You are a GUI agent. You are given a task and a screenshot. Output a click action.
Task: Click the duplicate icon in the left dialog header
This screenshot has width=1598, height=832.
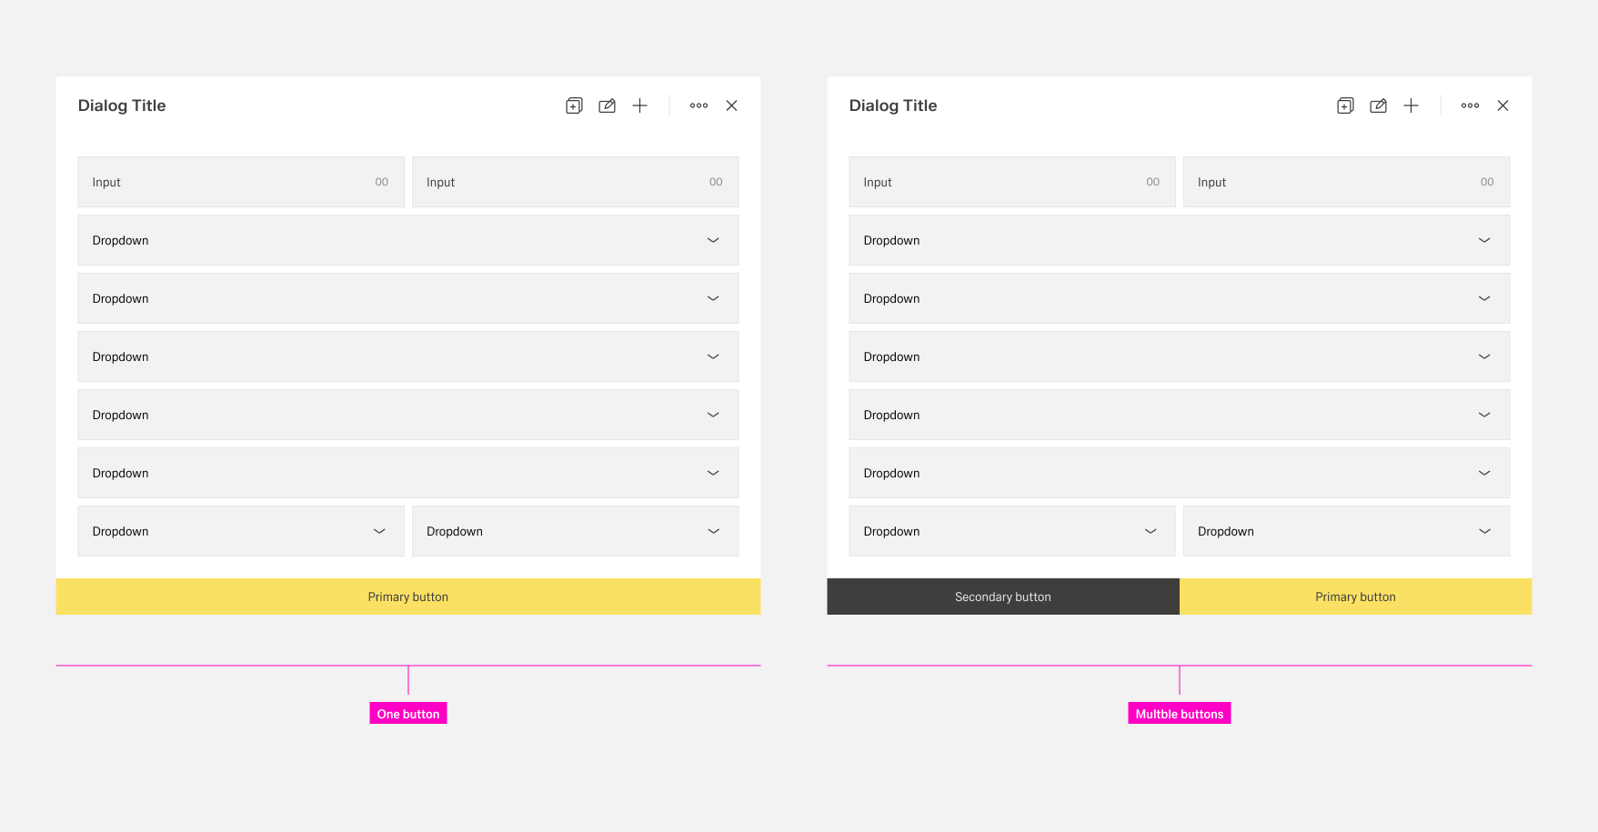coord(574,105)
